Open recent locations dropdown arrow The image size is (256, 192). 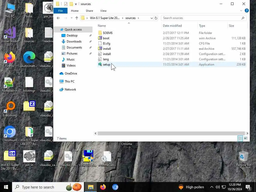71,18
